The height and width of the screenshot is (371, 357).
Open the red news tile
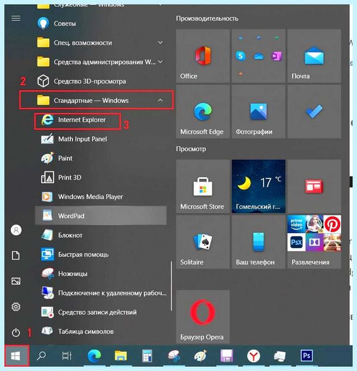tap(314, 186)
